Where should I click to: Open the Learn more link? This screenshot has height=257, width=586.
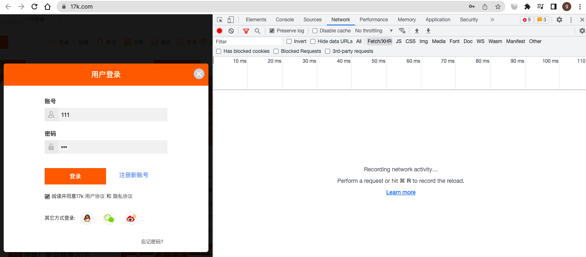(x=401, y=192)
